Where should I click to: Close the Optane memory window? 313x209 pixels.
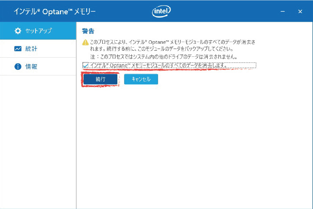pos(300,12)
